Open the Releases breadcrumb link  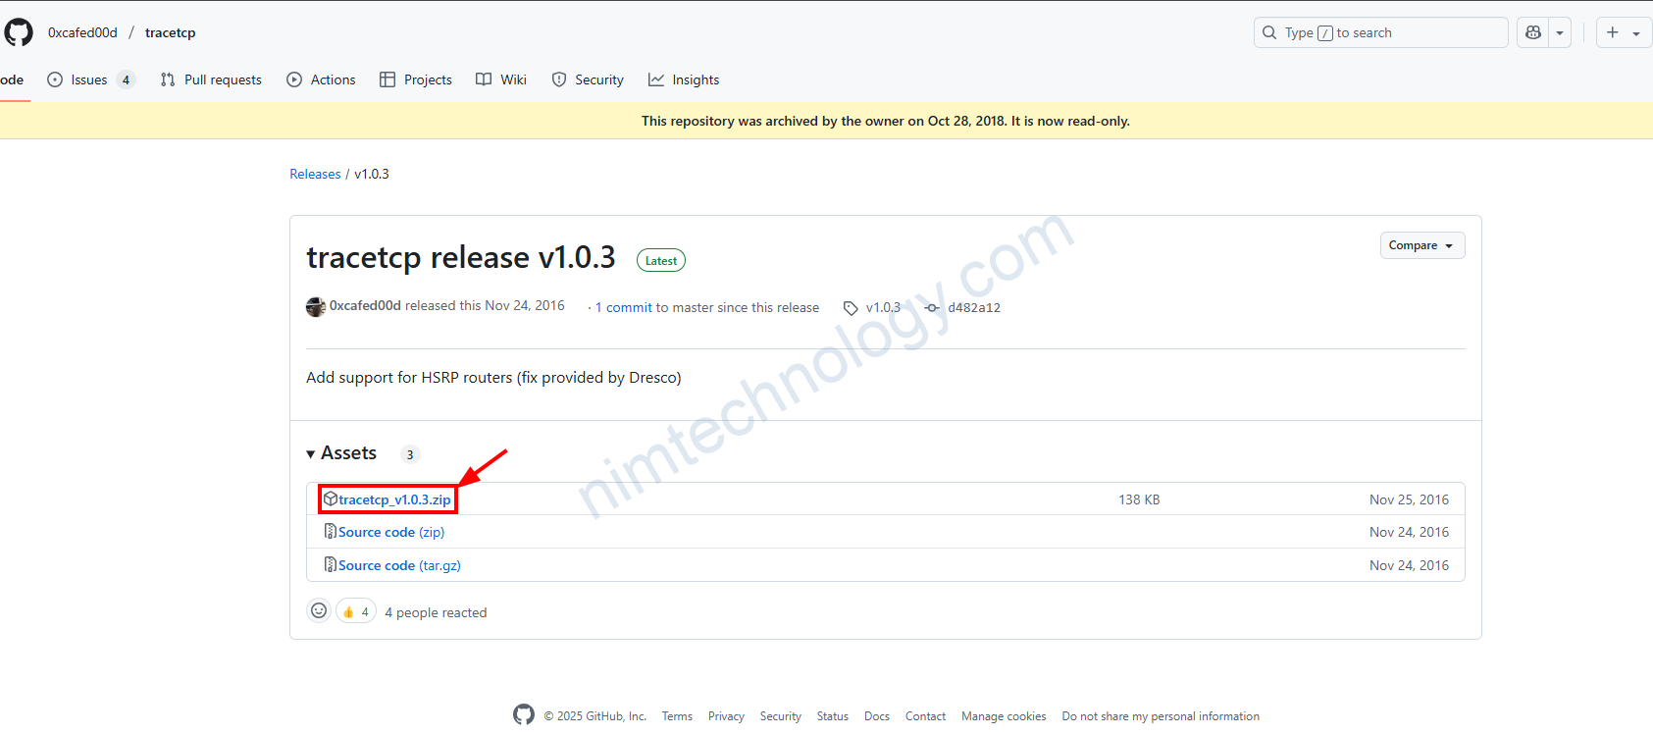[315, 174]
